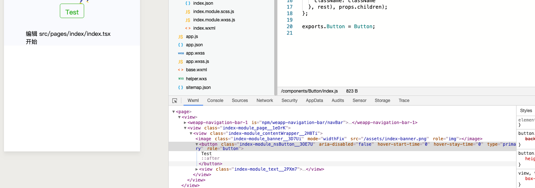Open app.js in the file tree

tap(192, 37)
